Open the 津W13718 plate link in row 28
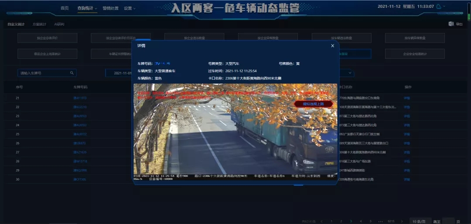The height and width of the screenshot is (224, 471). coord(80,161)
